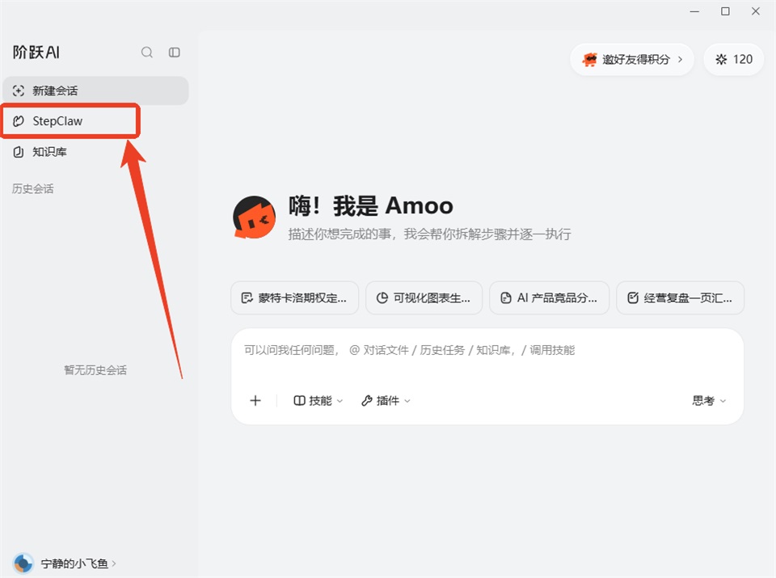Select the 可视化图表生 suggestion chip
Screen dimensions: 776x578
424,297
